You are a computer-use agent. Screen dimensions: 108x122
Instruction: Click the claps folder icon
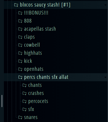tap(20, 37)
